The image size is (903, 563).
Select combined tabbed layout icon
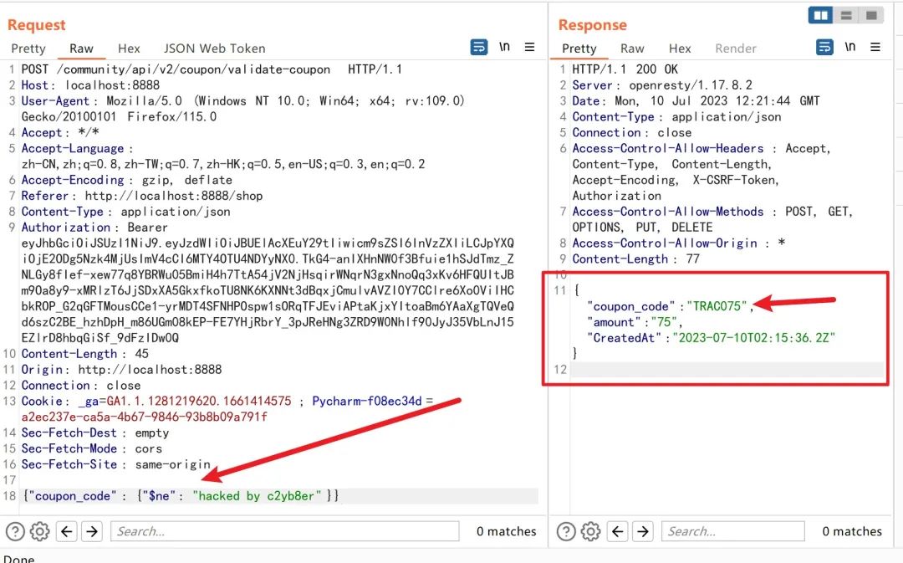coord(871,16)
